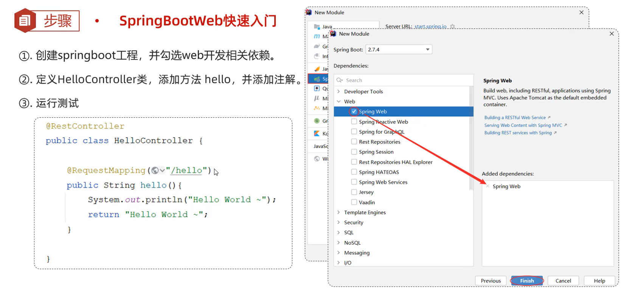Expand the Developer Tools category
This screenshot has height=292, width=624.
click(339, 92)
